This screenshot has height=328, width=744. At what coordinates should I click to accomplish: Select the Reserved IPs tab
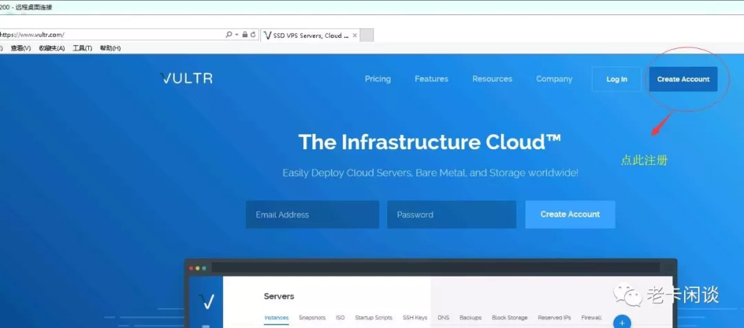[x=554, y=318]
